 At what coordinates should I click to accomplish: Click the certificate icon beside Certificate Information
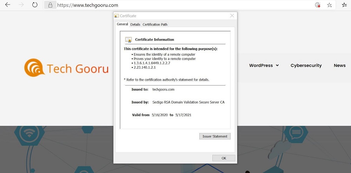[x=128, y=40]
